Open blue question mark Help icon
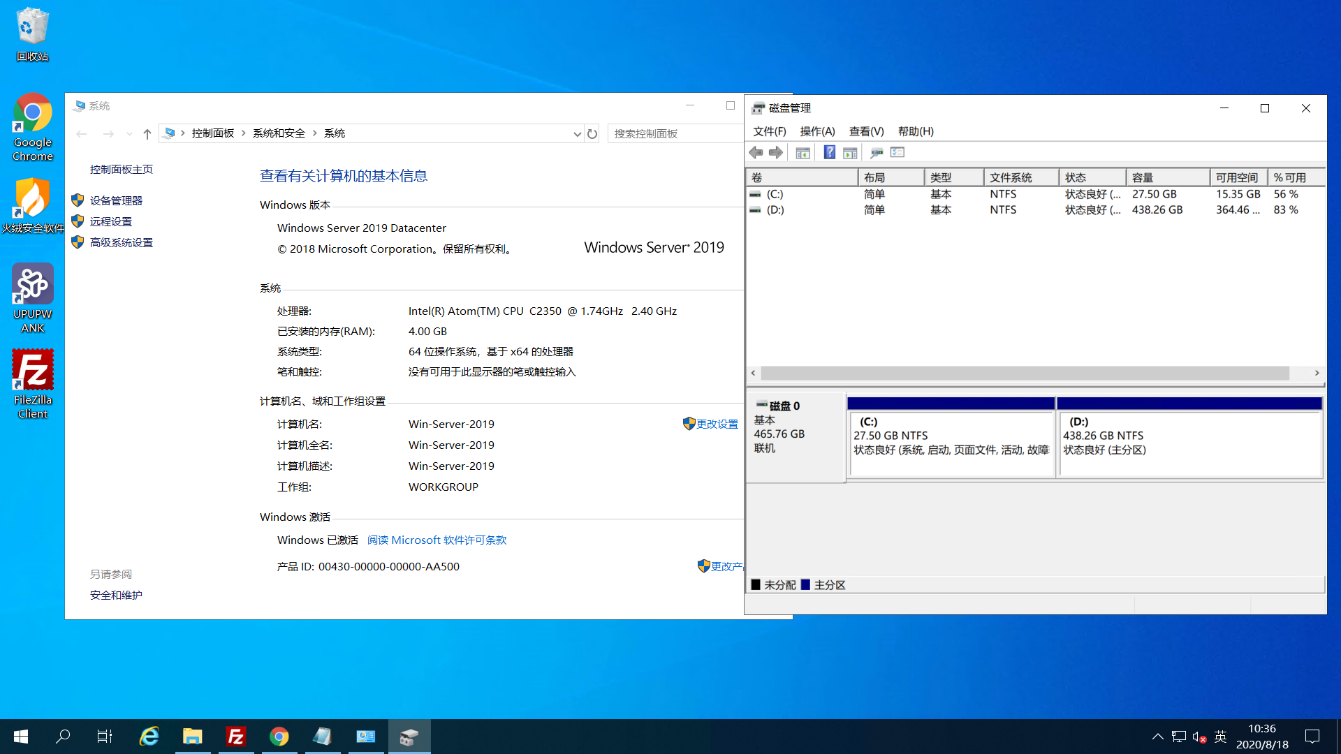 (x=829, y=152)
